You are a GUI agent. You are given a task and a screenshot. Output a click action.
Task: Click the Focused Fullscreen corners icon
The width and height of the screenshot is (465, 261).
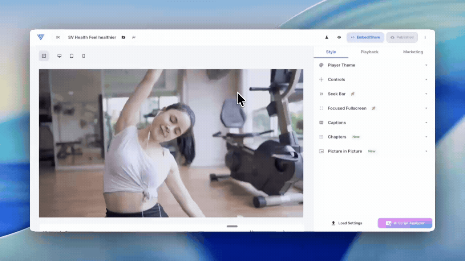click(321, 108)
